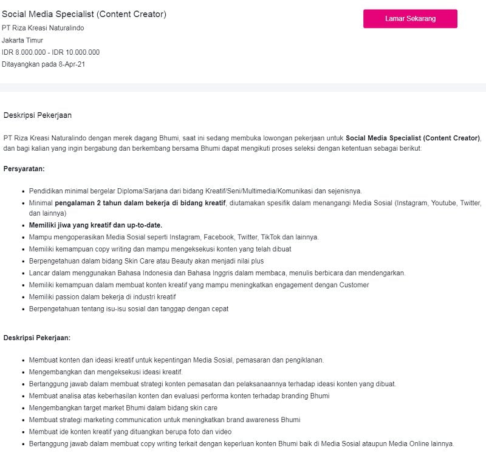The width and height of the screenshot is (486, 461).
Task: Click the Ditayangkan pada 8-Apr-21 posting date
Action: (x=43, y=64)
